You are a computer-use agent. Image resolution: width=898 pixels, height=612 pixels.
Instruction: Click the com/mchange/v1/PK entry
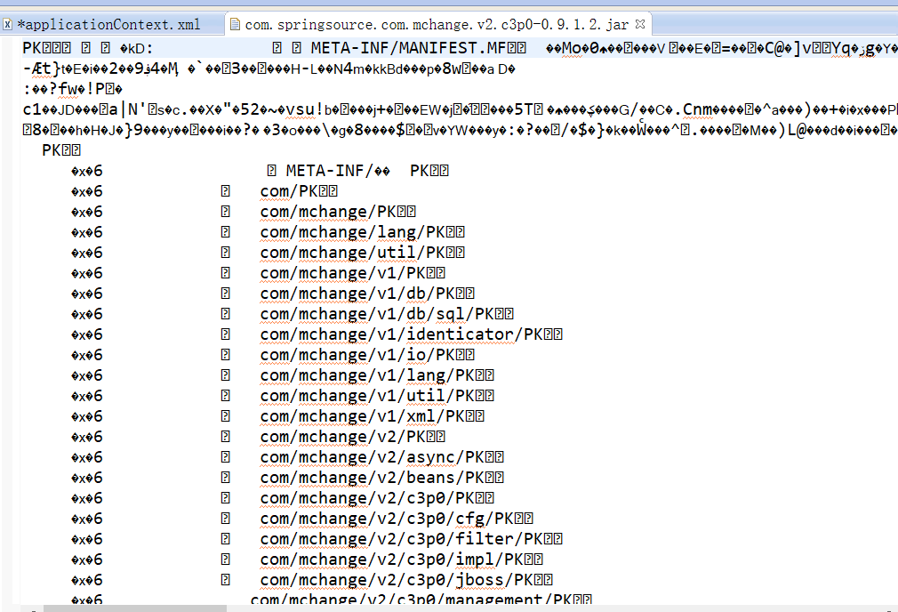click(353, 273)
